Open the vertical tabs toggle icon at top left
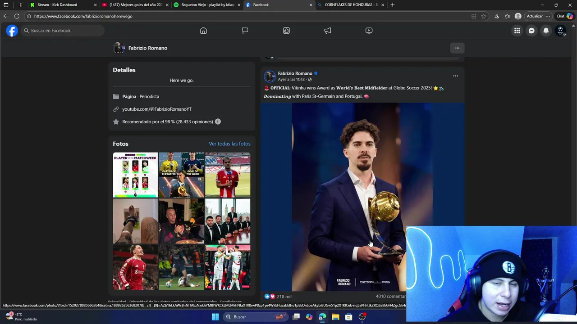Image resolution: width=577 pixels, height=324 pixels. pyautogui.click(x=6, y=5)
